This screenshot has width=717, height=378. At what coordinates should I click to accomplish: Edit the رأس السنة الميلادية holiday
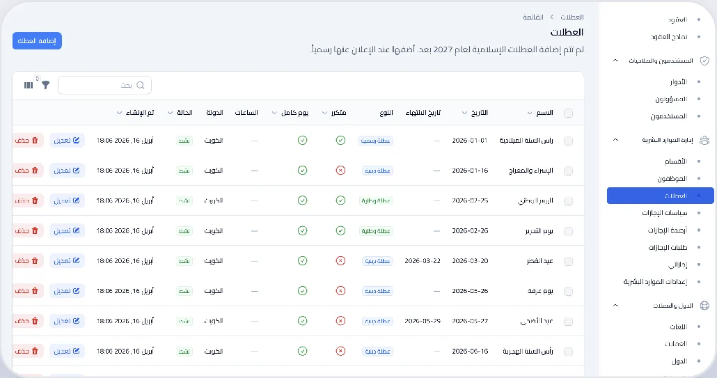coord(67,141)
